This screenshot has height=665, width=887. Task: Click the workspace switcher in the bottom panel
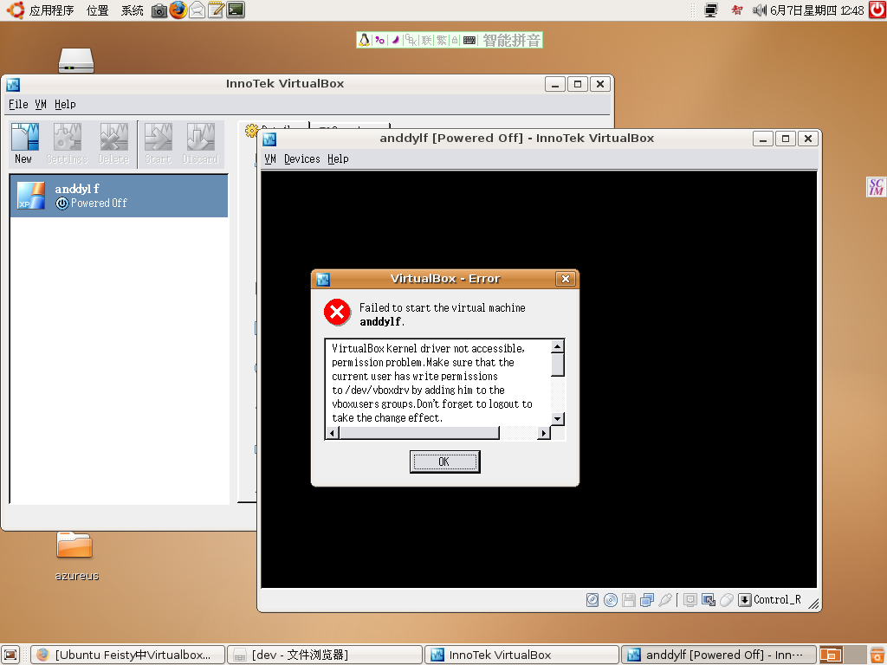click(x=844, y=655)
